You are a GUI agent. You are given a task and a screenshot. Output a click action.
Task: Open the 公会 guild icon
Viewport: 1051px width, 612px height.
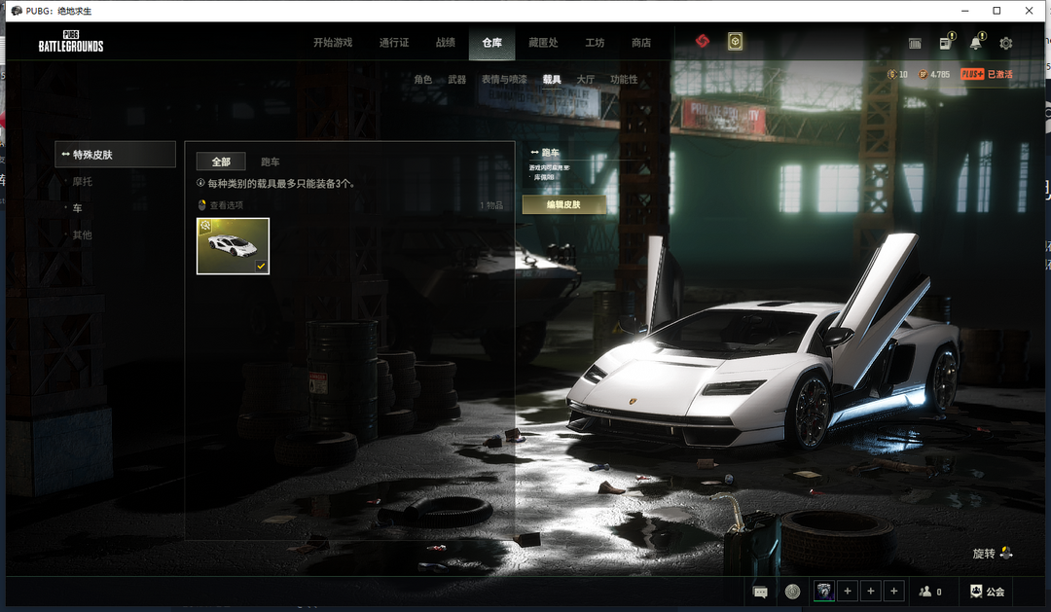(x=988, y=592)
